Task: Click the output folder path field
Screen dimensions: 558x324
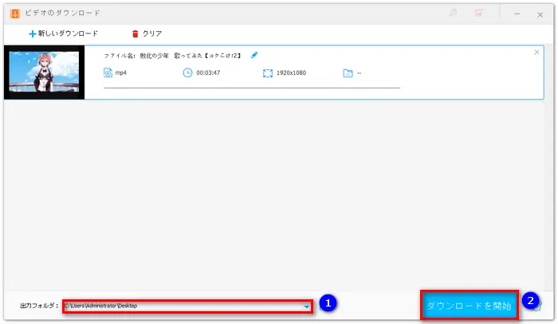Action: point(182,306)
